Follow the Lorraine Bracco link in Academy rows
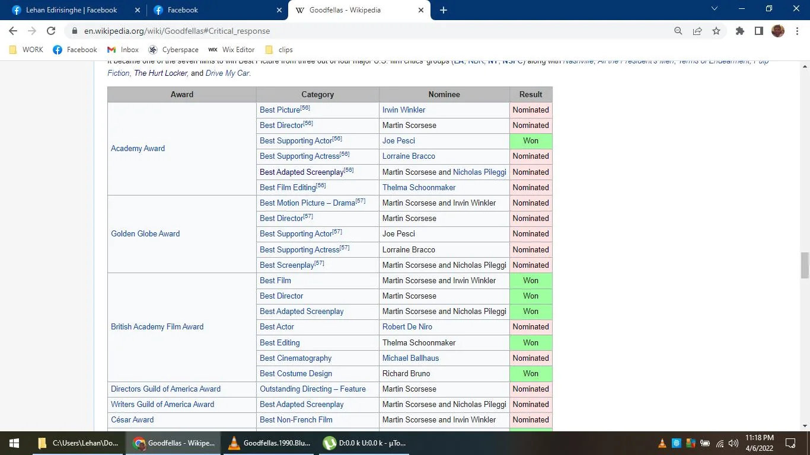Viewport: 810px width, 455px height. 409,156
